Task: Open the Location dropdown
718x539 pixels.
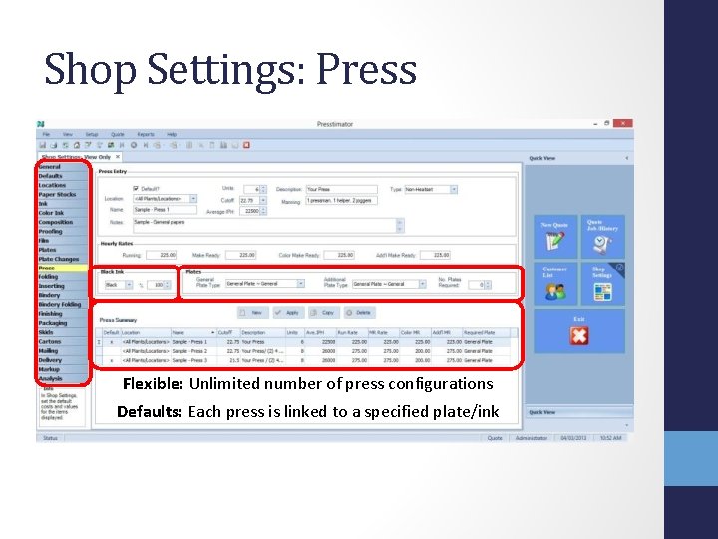Action: (x=193, y=199)
